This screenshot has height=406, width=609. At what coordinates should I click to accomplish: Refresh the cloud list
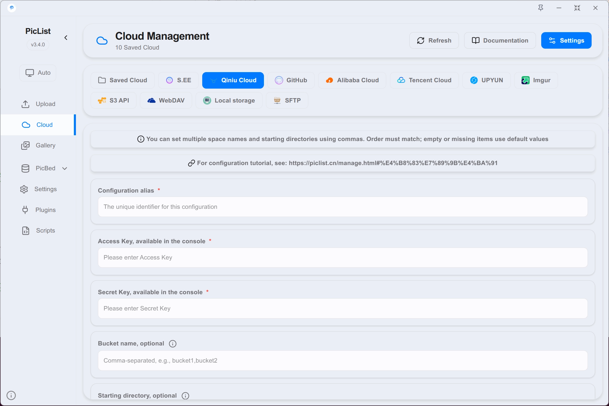pos(434,41)
